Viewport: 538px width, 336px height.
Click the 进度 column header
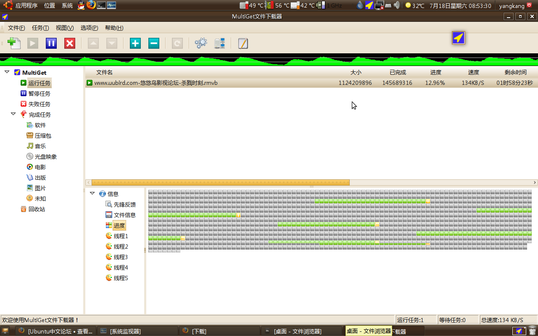[x=436, y=72]
